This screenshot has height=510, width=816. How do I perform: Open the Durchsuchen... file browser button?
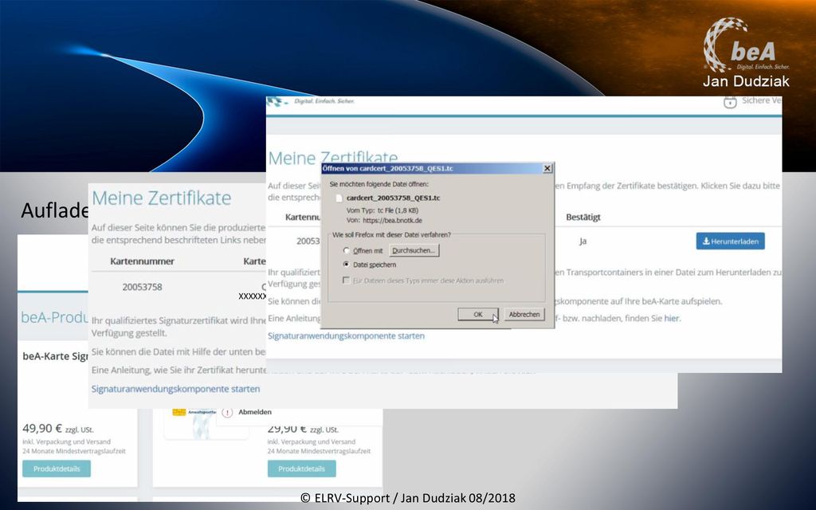tap(414, 250)
